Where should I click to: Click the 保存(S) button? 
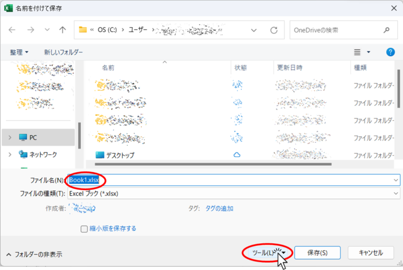point(317,253)
